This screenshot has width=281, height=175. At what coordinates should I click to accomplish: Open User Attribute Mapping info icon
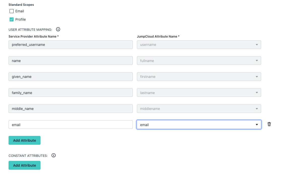click(58, 29)
